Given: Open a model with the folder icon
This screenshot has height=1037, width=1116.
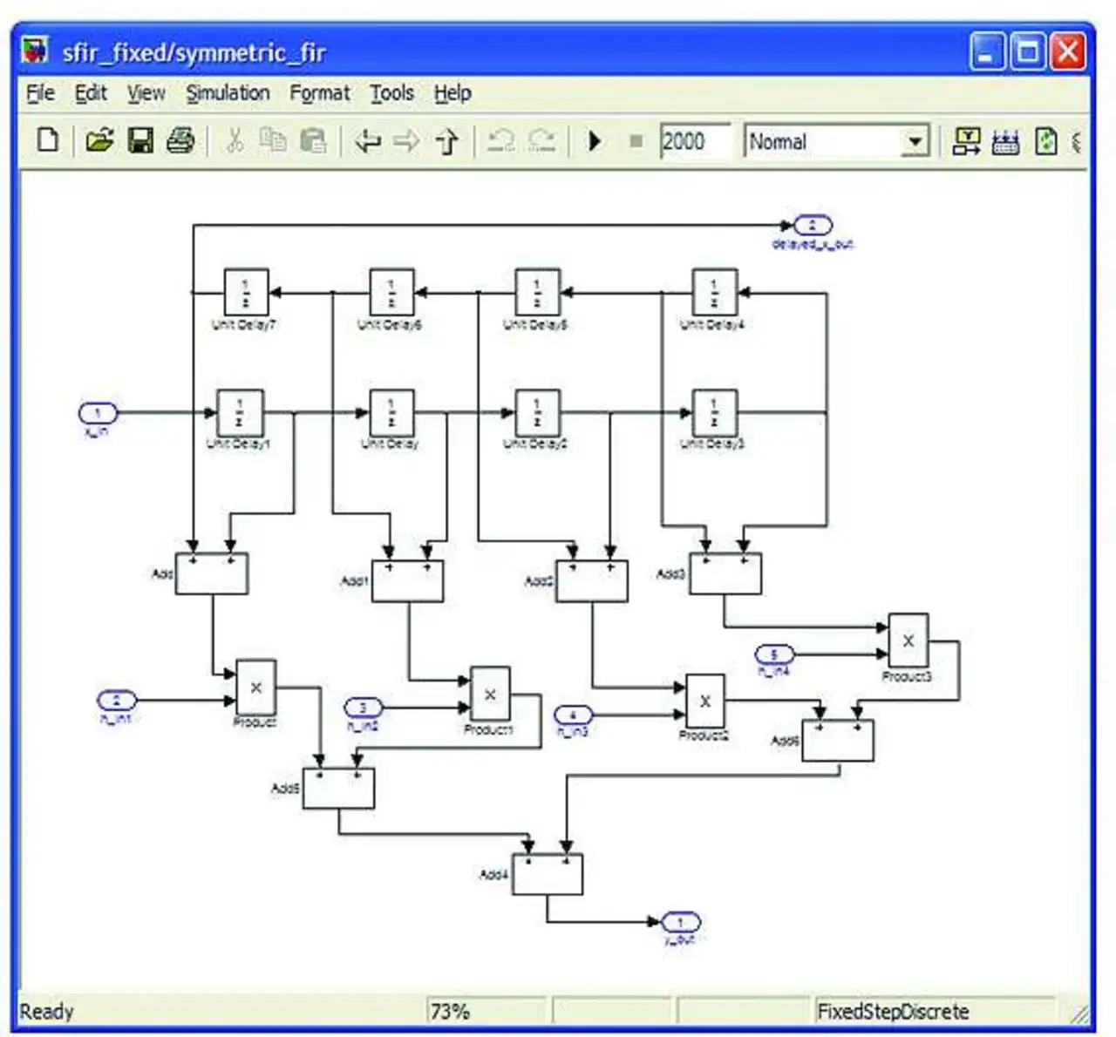Looking at the screenshot, I should coord(99,140).
